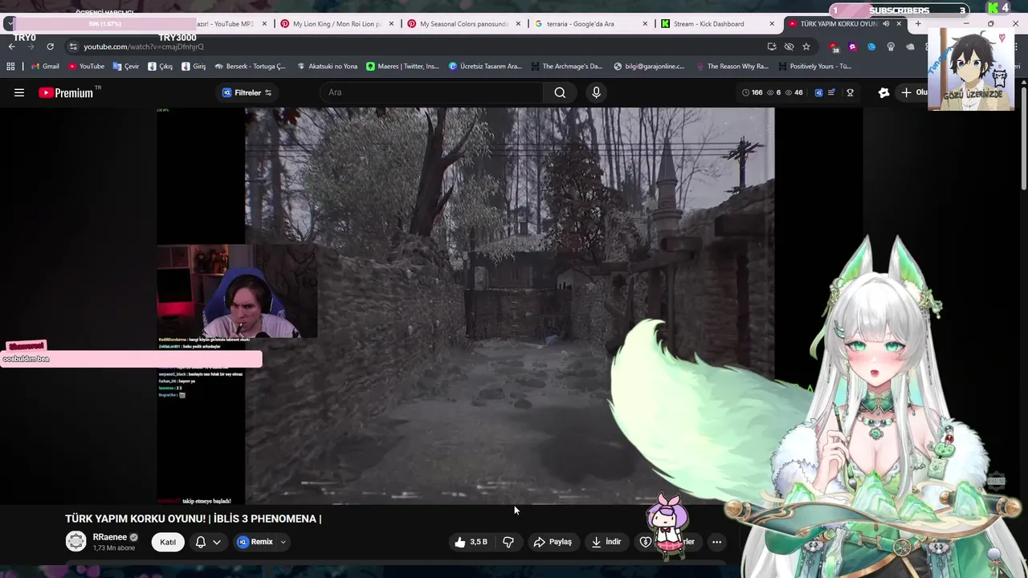Open the Maeres Twitter bookmark
The height and width of the screenshot is (578, 1028).
[x=403, y=67]
